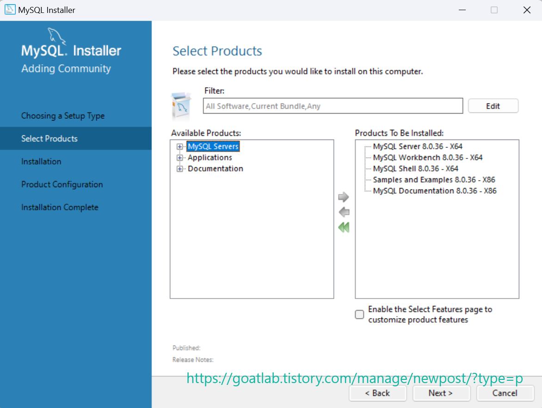The height and width of the screenshot is (408, 542).
Task: Cancel the installer
Action: (505, 393)
